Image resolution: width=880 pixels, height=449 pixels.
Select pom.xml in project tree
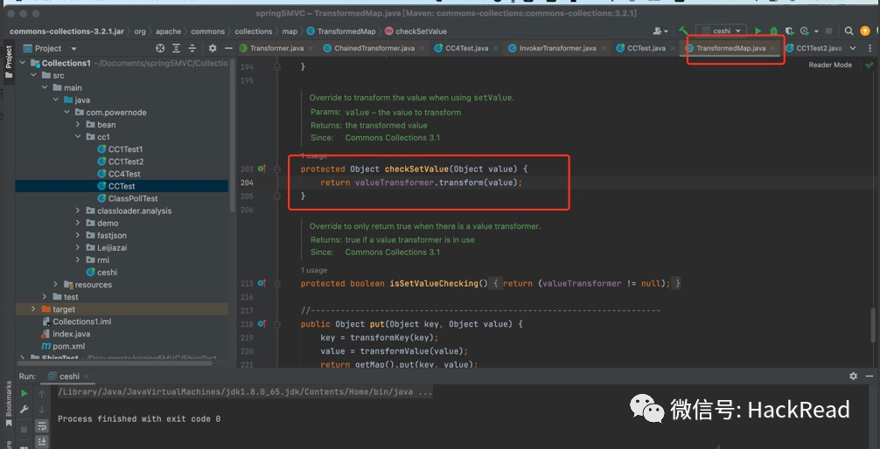63,347
